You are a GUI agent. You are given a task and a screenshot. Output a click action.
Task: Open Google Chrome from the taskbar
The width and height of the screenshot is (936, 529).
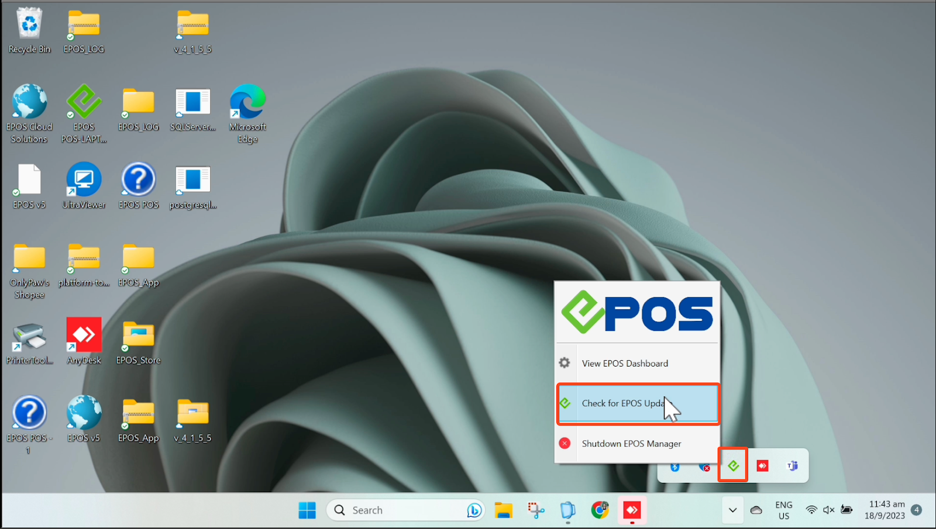tap(600, 510)
